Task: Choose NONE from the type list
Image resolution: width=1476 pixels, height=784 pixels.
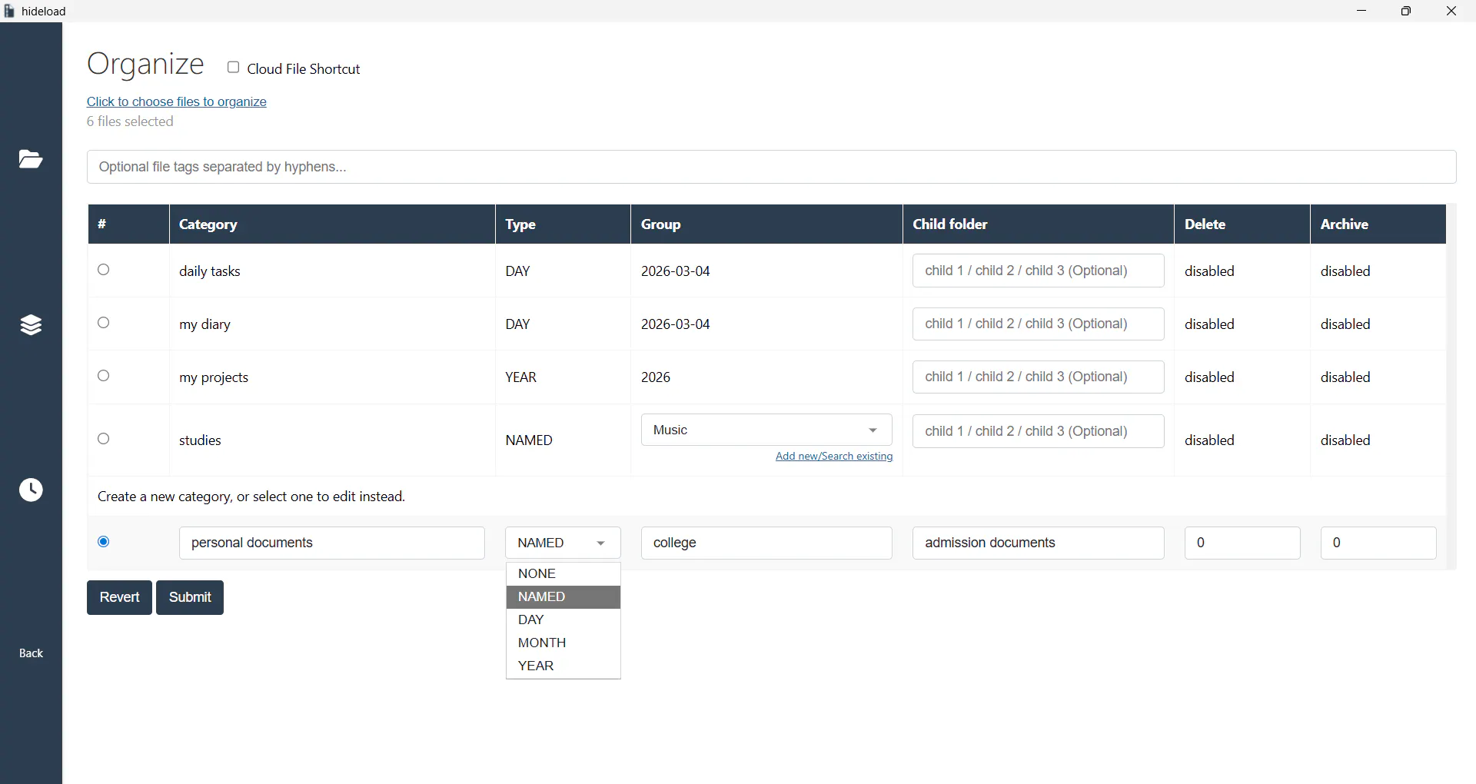Action: tap(563, 573)
